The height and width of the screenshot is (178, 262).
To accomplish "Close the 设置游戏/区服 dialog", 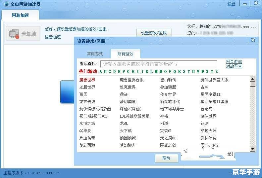I will pyautogui.click(x=253, y=40).
